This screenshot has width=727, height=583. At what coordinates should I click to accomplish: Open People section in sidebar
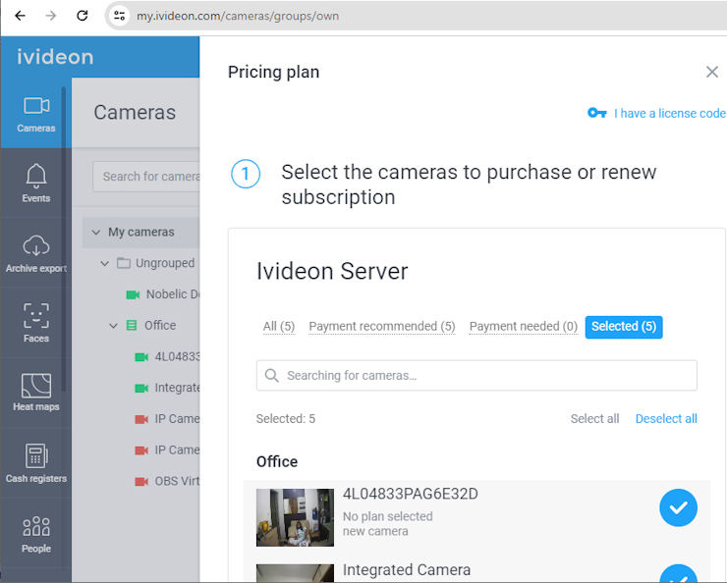[36, 534]
